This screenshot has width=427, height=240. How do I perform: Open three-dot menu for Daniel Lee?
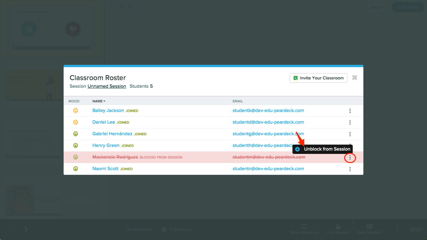tap(350, 122)
